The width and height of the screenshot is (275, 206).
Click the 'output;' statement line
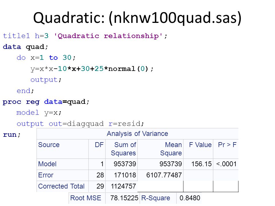pyautogui.click(x=46, y=80)
